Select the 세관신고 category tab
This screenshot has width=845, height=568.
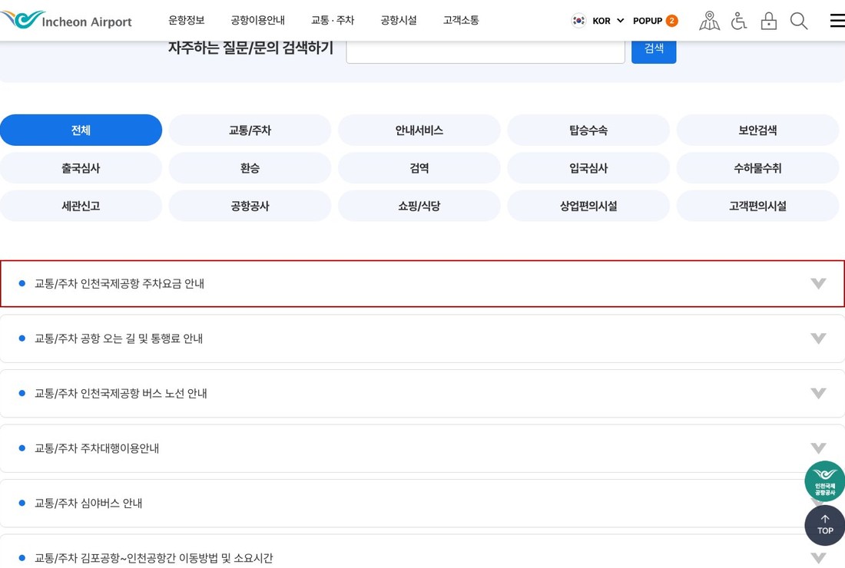pyautogui.click(x=81, y=206)
